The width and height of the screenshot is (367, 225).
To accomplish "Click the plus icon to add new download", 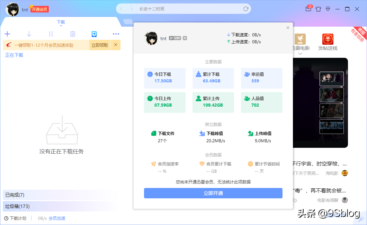I will (x=7, y=34).
